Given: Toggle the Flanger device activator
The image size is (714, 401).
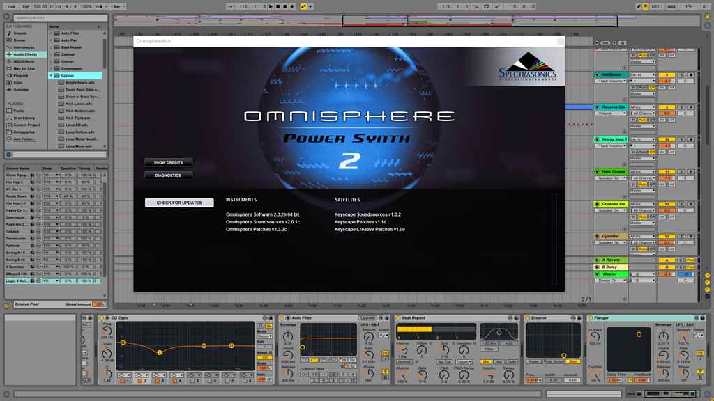Looking at the screenshot, I should pyautogui.click(x=590, y=317).
